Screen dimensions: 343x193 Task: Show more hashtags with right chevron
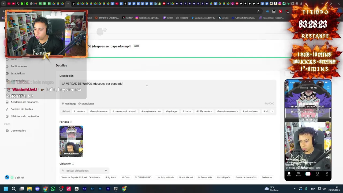coord(272,111)
